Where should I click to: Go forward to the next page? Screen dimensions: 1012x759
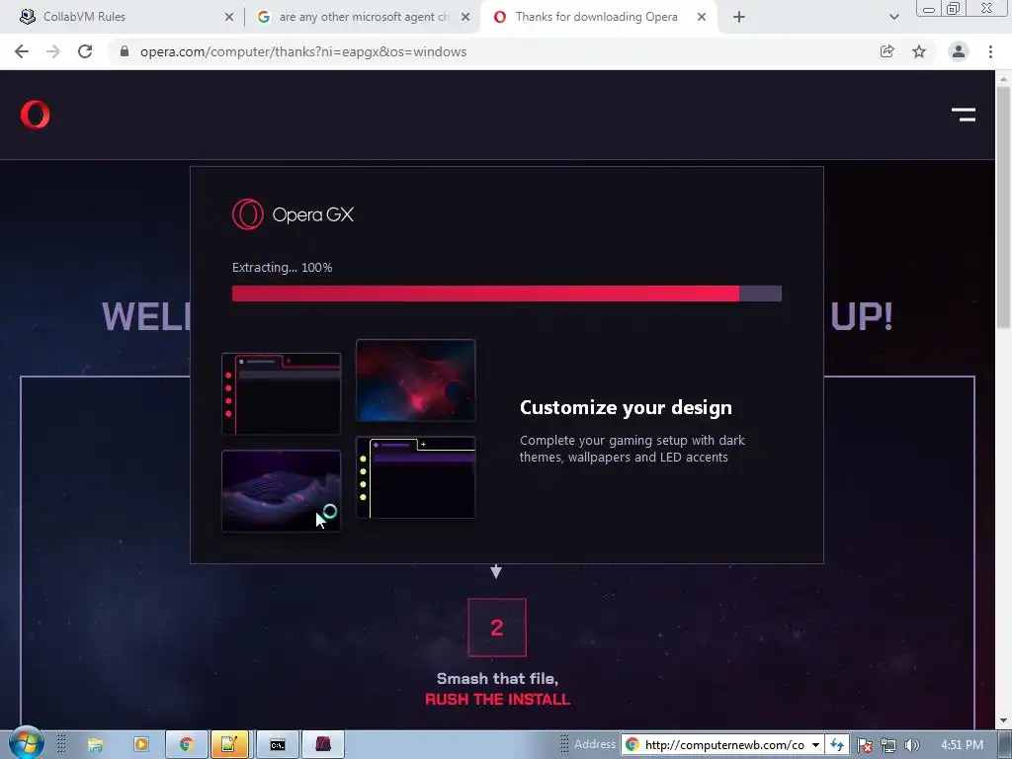click(x=53, y=51)
